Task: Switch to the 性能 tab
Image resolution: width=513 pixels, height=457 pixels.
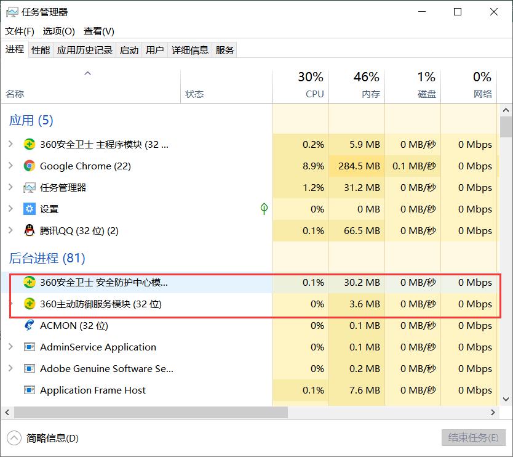Action: tap(40, 50)
